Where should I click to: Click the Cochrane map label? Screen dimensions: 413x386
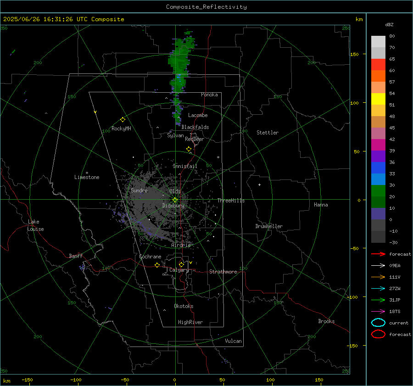click(x=150, y=257)
